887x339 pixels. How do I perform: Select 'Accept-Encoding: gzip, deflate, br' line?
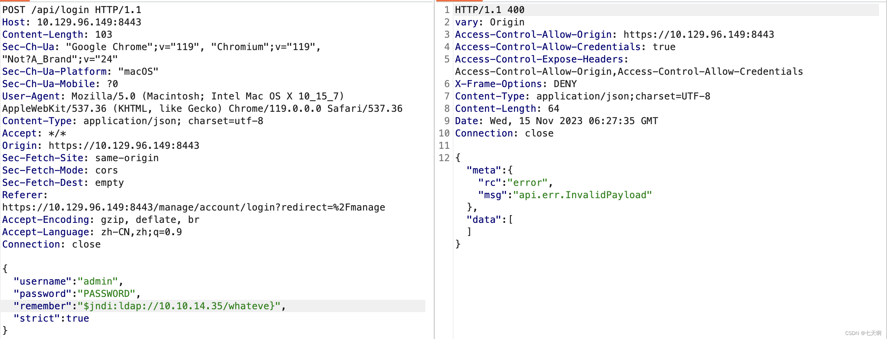pyautogui.click(x=101, y=220)
